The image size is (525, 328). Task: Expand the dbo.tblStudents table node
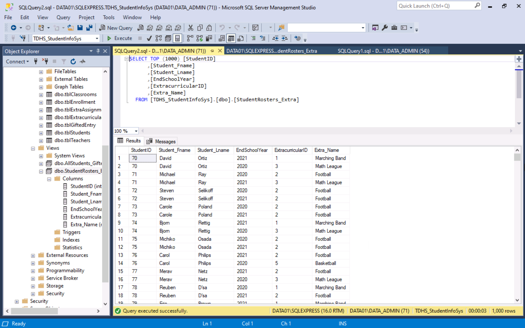pyautogui.click(x=41, y=133)
